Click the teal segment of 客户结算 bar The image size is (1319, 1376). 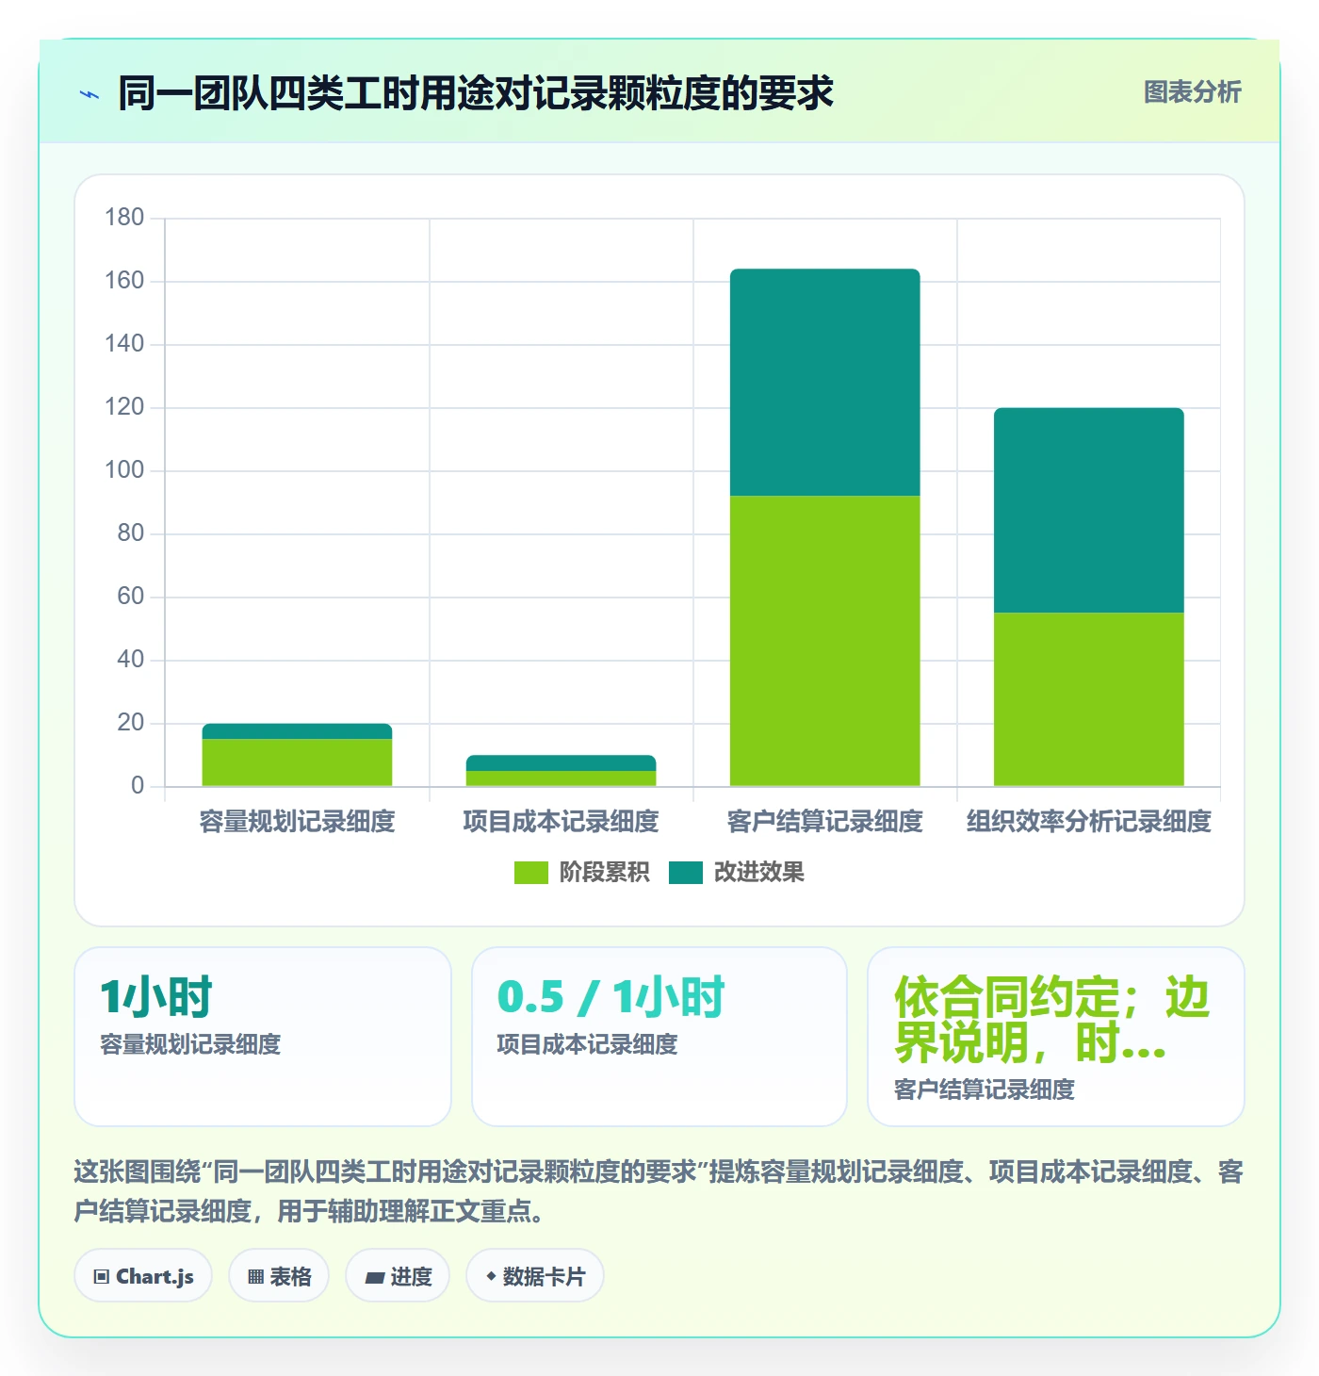click(x=824, y=383)
